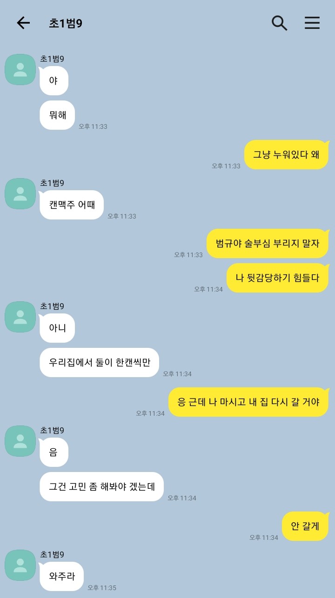Tap the back arrow icon
Screen dimensions: 335x598
click(23, 23)
